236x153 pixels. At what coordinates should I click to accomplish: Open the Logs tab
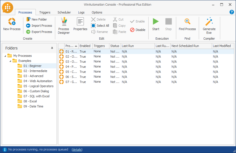coord(81,12)
